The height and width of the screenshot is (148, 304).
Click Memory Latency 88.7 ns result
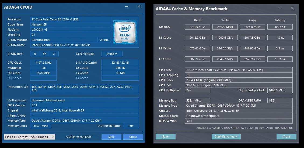(x=280, y=27)
